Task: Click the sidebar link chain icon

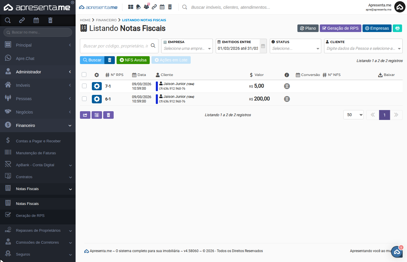Action: [22, 20]
